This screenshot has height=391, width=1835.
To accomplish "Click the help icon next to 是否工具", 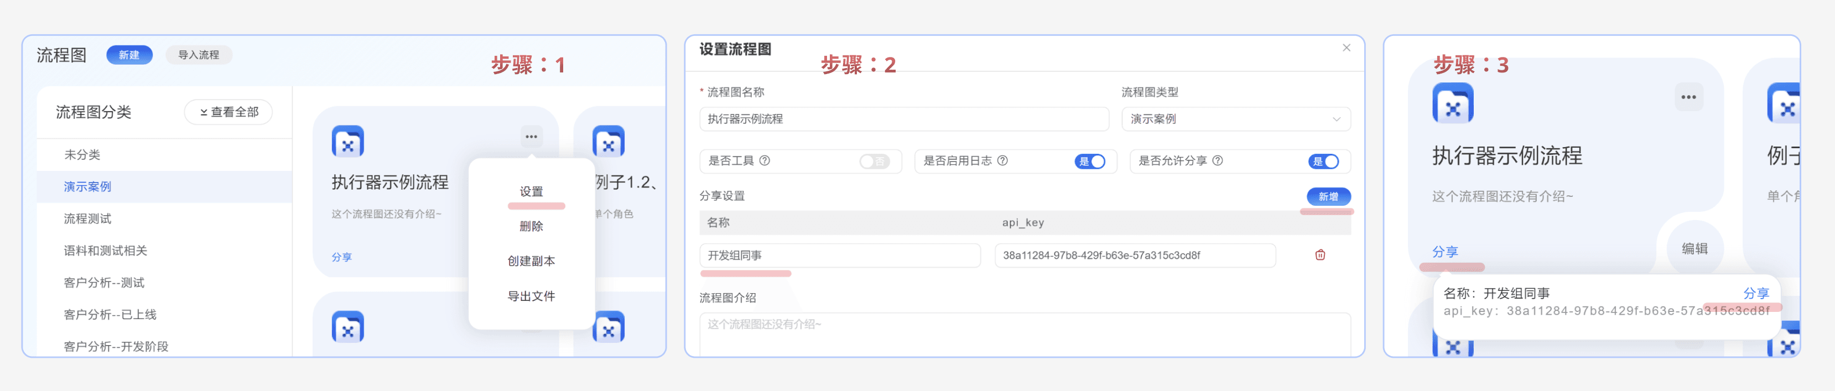I will (765, 161).
